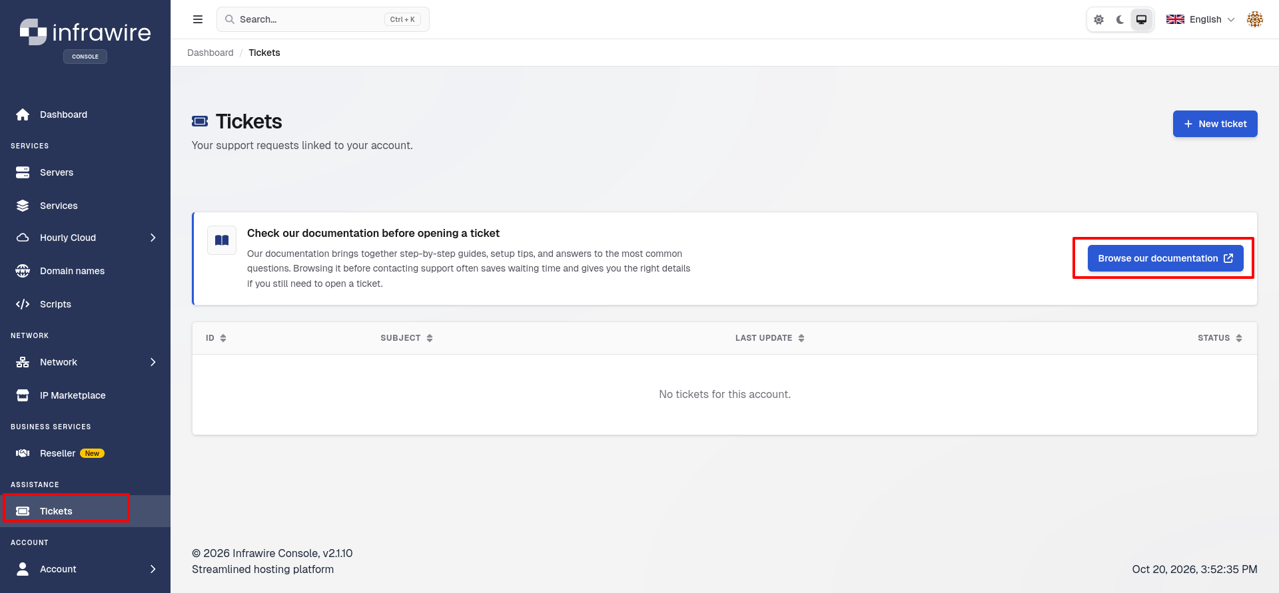The width and height of the screenshot is (1279, 593).
Task: Click the Ctrl+K shortcut hint
Action: (402, 19)
